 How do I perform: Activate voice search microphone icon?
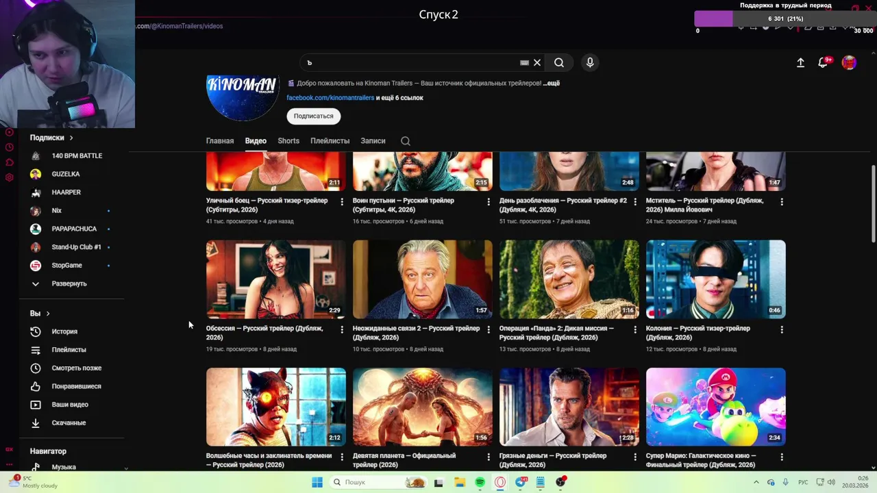[590, 62]
